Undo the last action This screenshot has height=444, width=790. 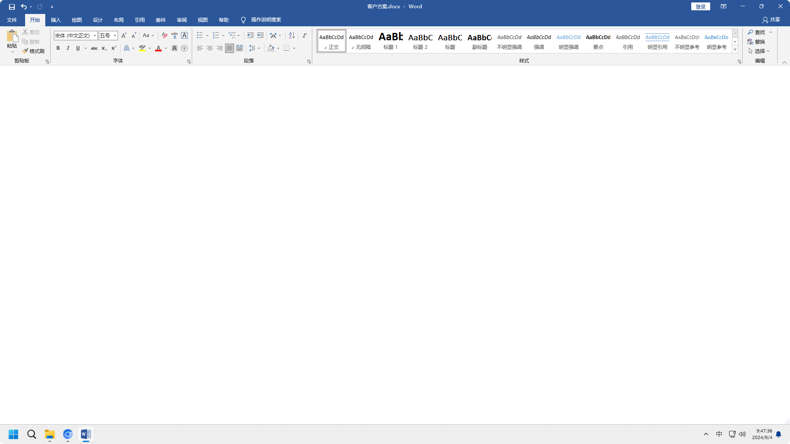coord(24,7)
